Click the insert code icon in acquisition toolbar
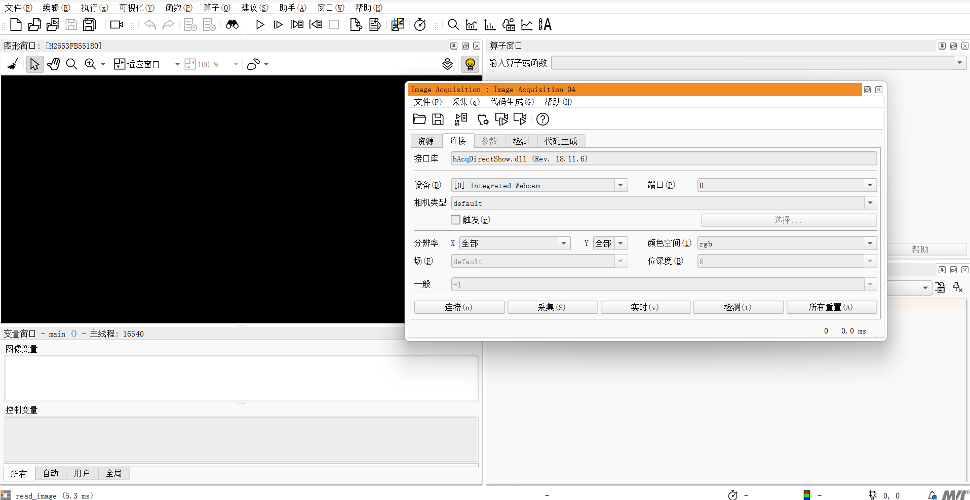Screen dimensions: 970x500 click(x=461, y=119)
